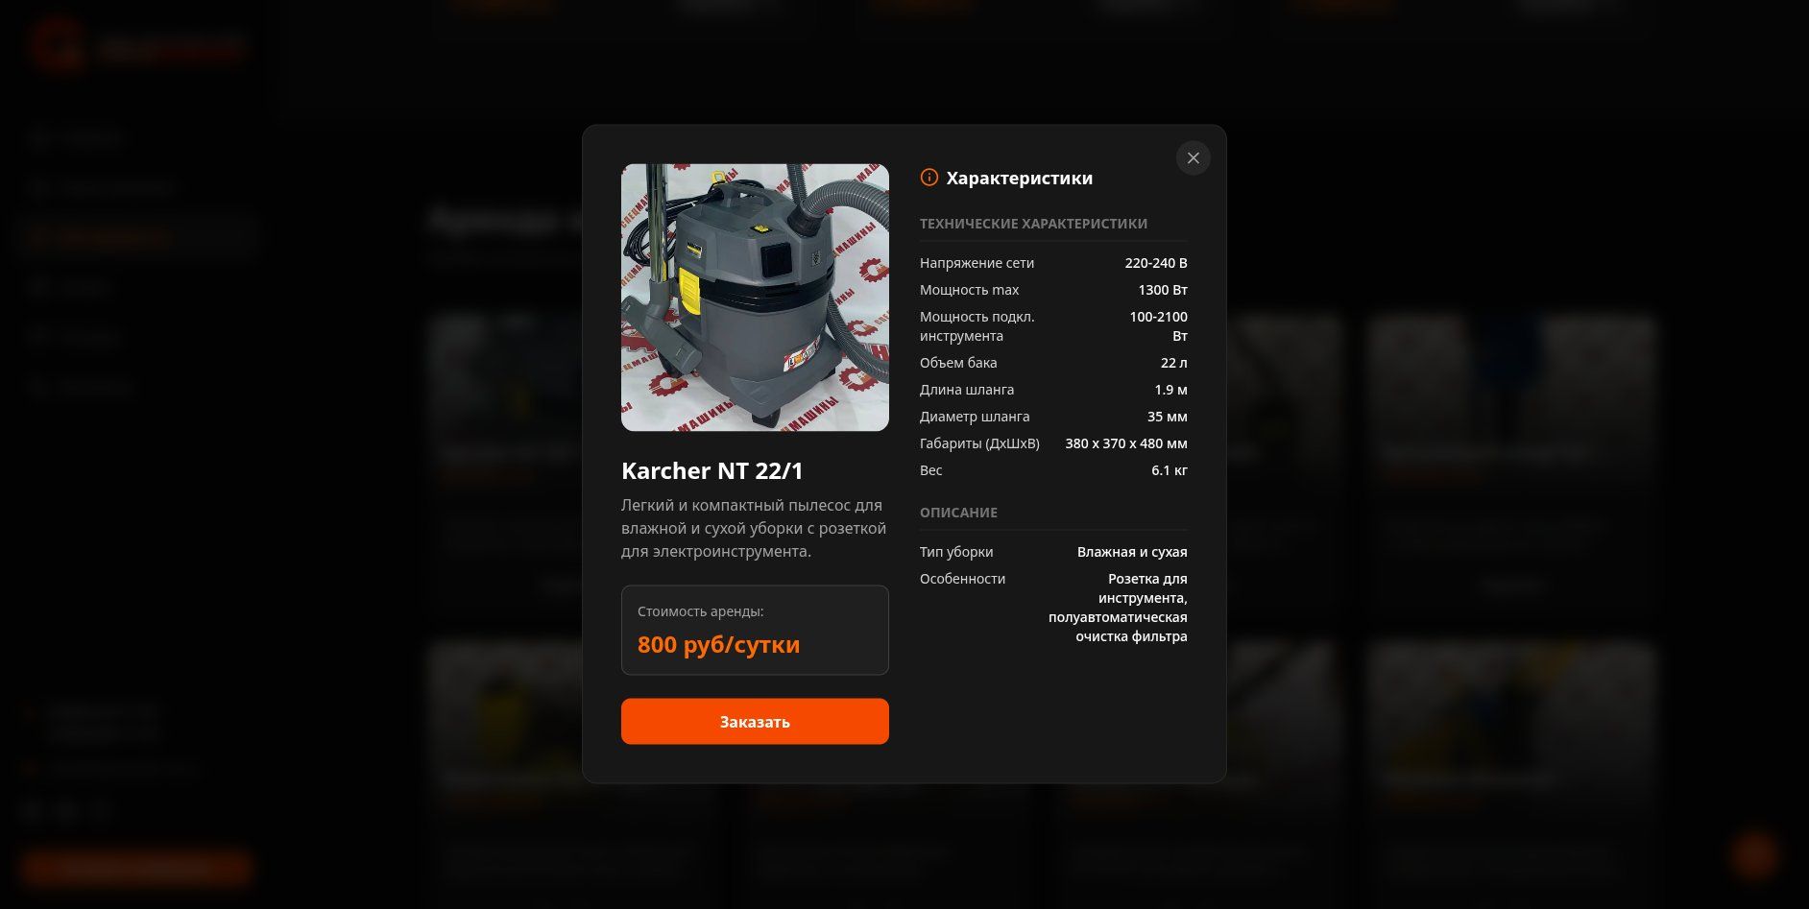The width and height of the screenshot is (1809, 909).
Task: Click the 1300 Вт power value
Action: coord(1163,290)
